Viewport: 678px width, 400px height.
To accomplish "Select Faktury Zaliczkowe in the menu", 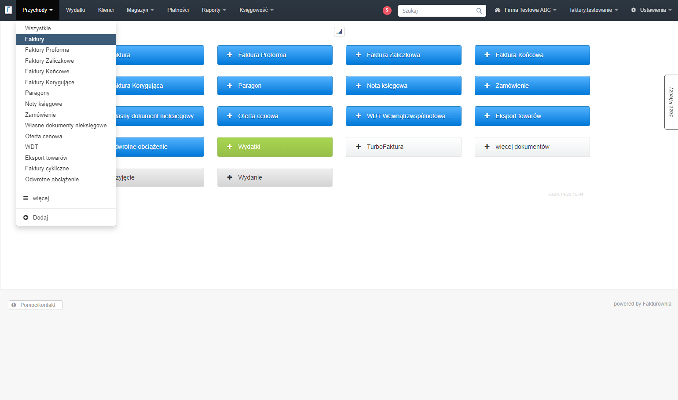I will [66, 61].
